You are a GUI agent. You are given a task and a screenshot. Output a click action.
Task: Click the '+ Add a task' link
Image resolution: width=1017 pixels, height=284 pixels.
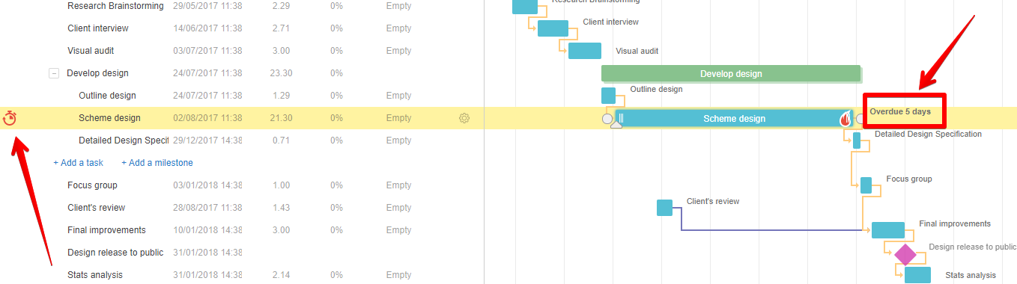(78, 162)
